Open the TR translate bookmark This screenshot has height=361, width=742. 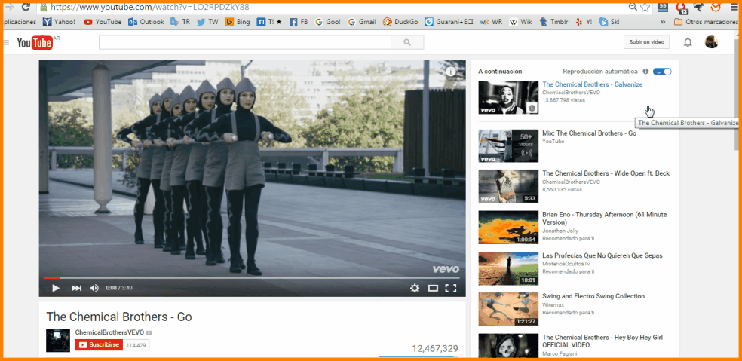pyautogui.click(x=180, y=22)
